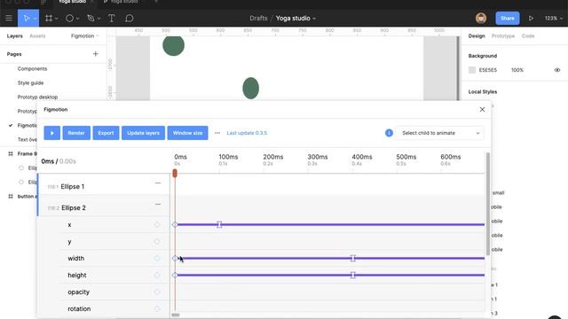This screenshot has height=319, width=568.
Task: Select height track starting diamond keyframe
Action: pos(175,276)
